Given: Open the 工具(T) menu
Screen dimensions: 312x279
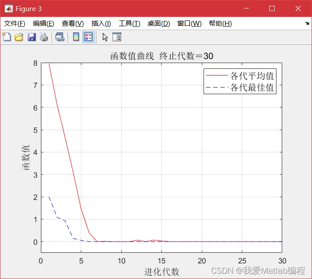Looking at the screenshot, I should pyautogui.click(x=129, y=24).
